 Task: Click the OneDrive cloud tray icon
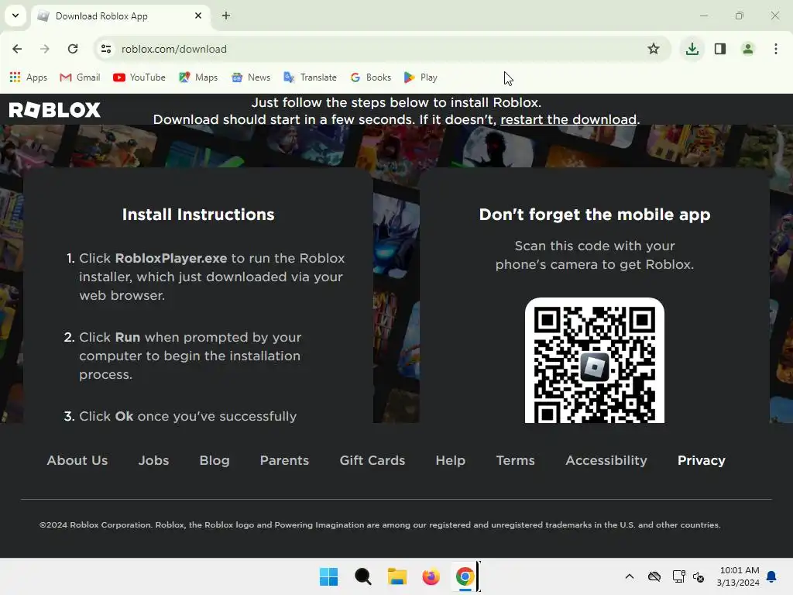[654, 576]
